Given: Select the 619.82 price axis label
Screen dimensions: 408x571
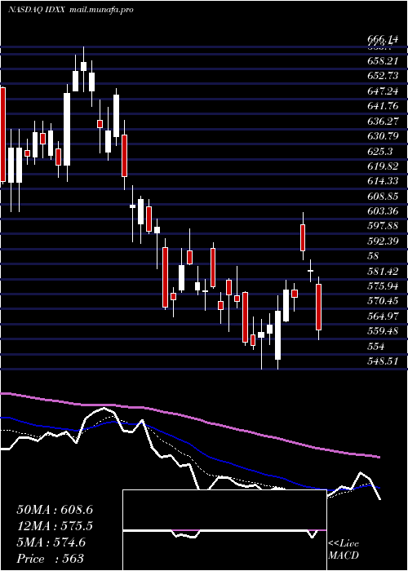Looking at the screenshot, I should 383,166.
